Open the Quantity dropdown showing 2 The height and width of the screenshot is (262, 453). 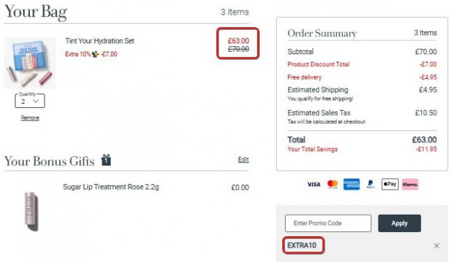click(30, 101)
